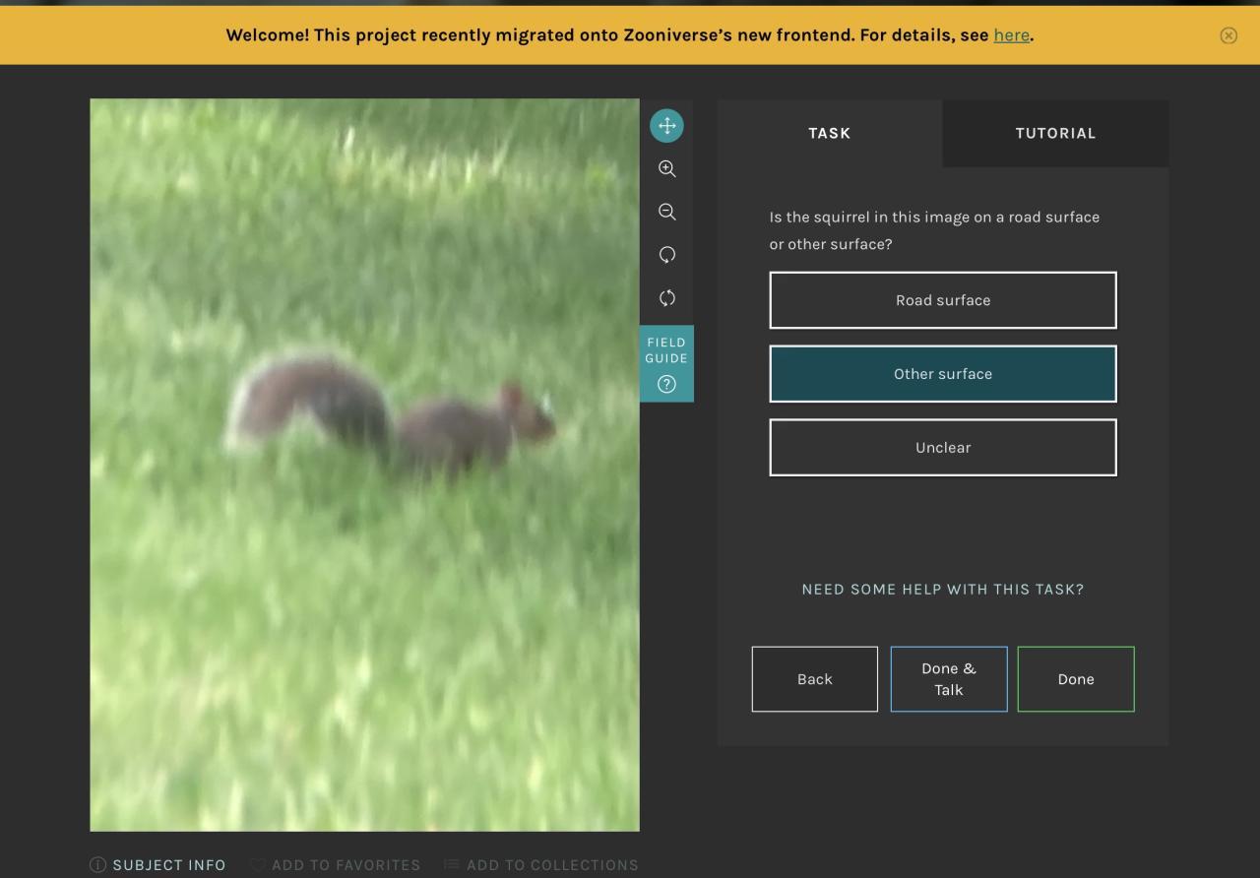Select the move/pan image tool

[x=666, y=125]
